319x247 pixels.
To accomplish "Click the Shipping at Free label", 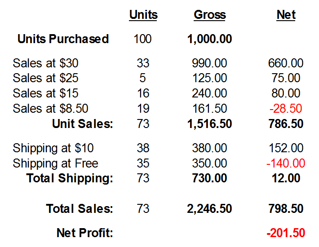I will pos(56,163).
